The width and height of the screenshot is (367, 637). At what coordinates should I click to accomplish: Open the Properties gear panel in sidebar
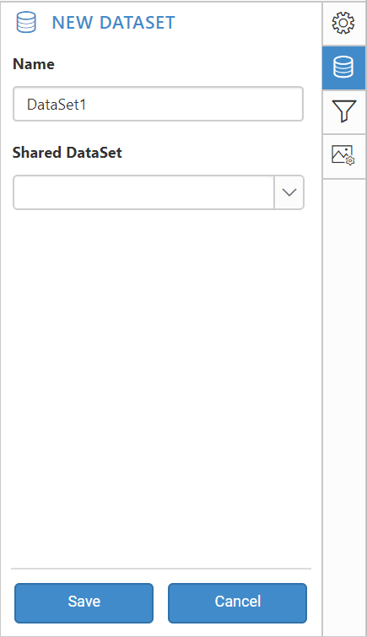[x=343, y=23]
